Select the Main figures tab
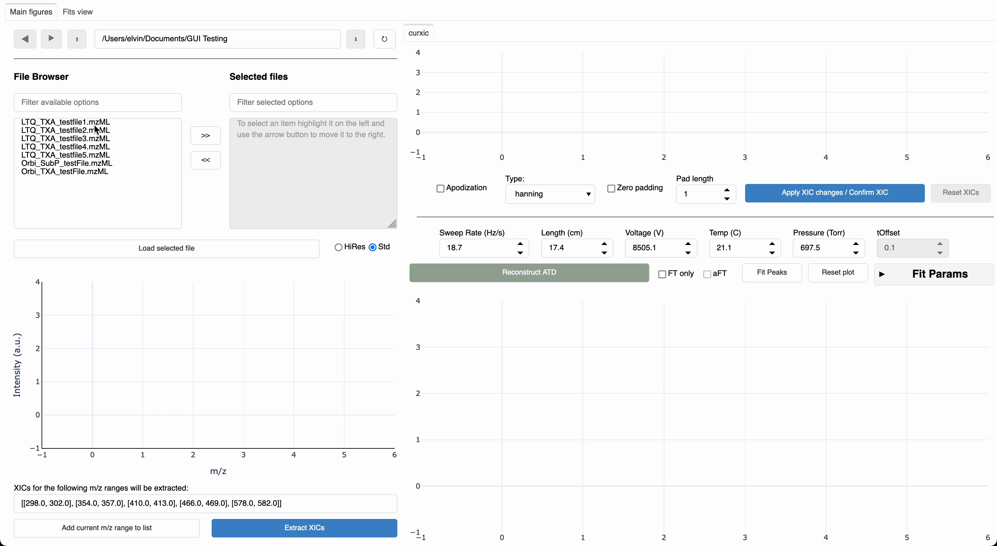997x546 pixels. [x=31, y=12]
